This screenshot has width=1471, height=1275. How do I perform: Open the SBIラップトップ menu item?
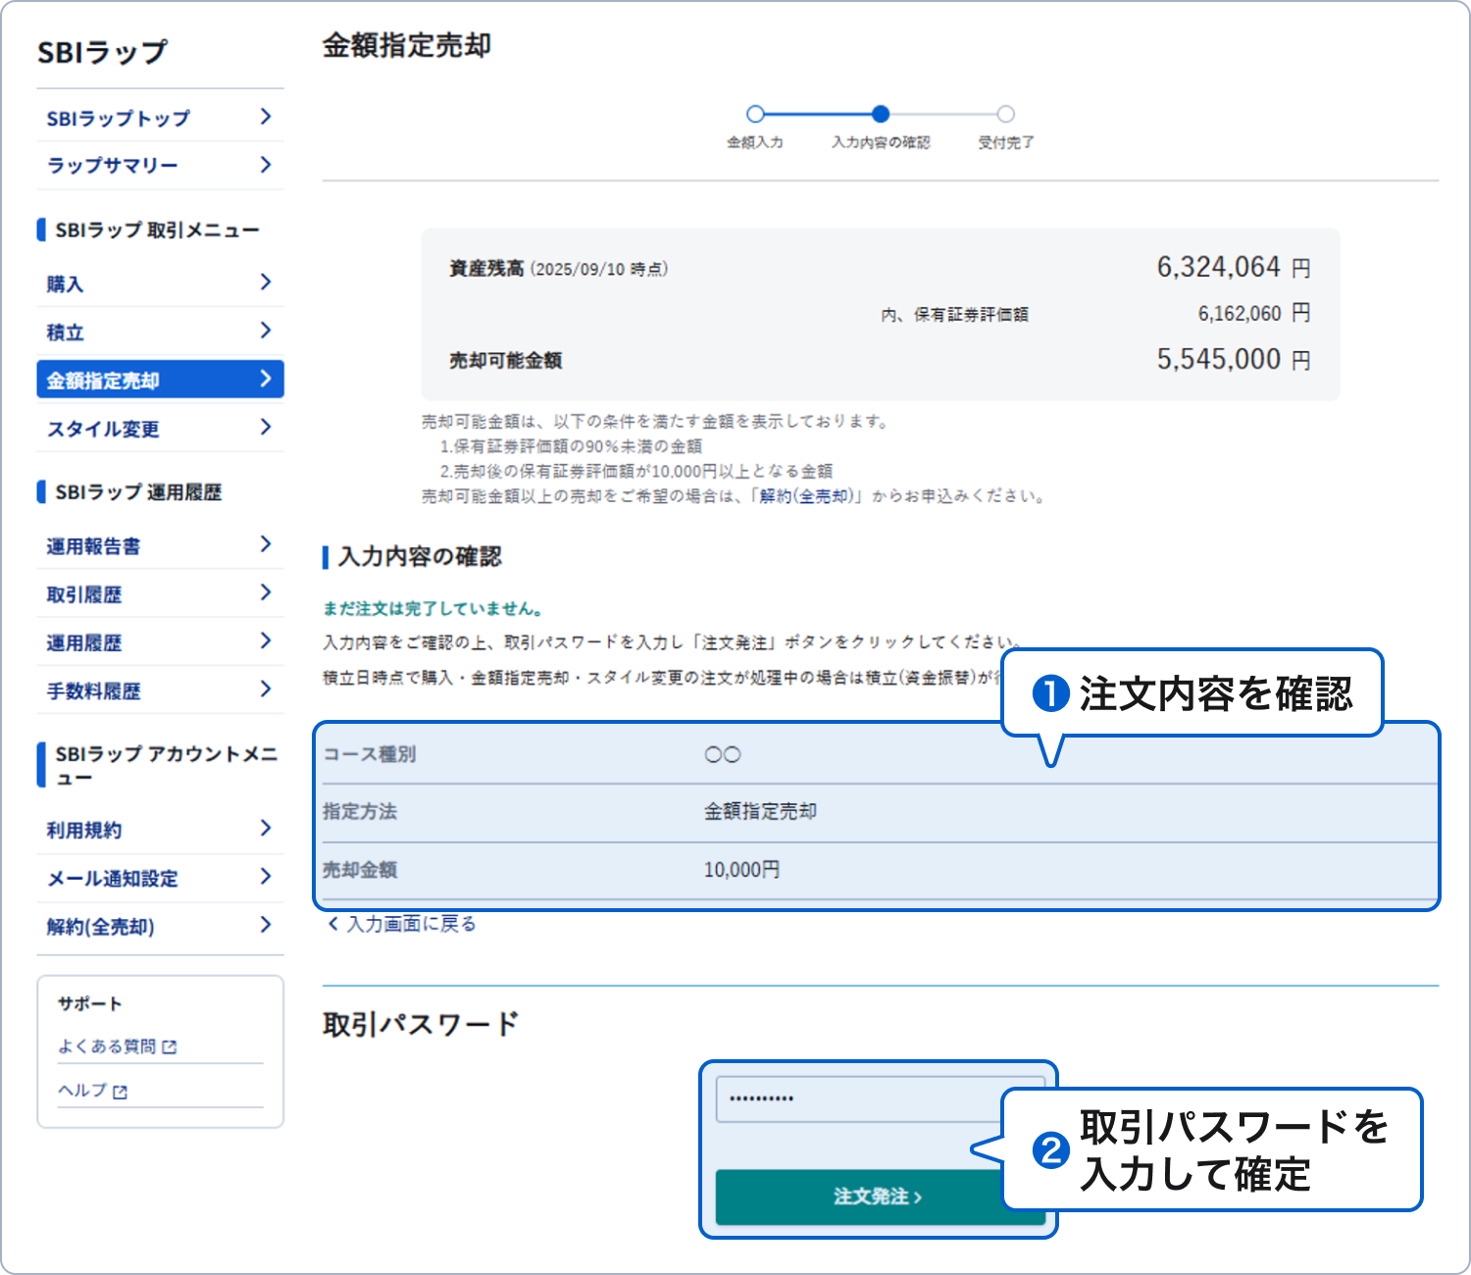coord(119,119)
